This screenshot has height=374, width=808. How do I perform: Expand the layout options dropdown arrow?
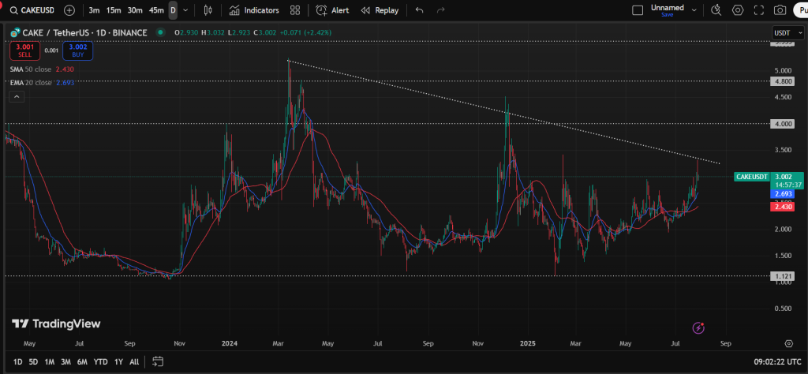click(694, 10)
